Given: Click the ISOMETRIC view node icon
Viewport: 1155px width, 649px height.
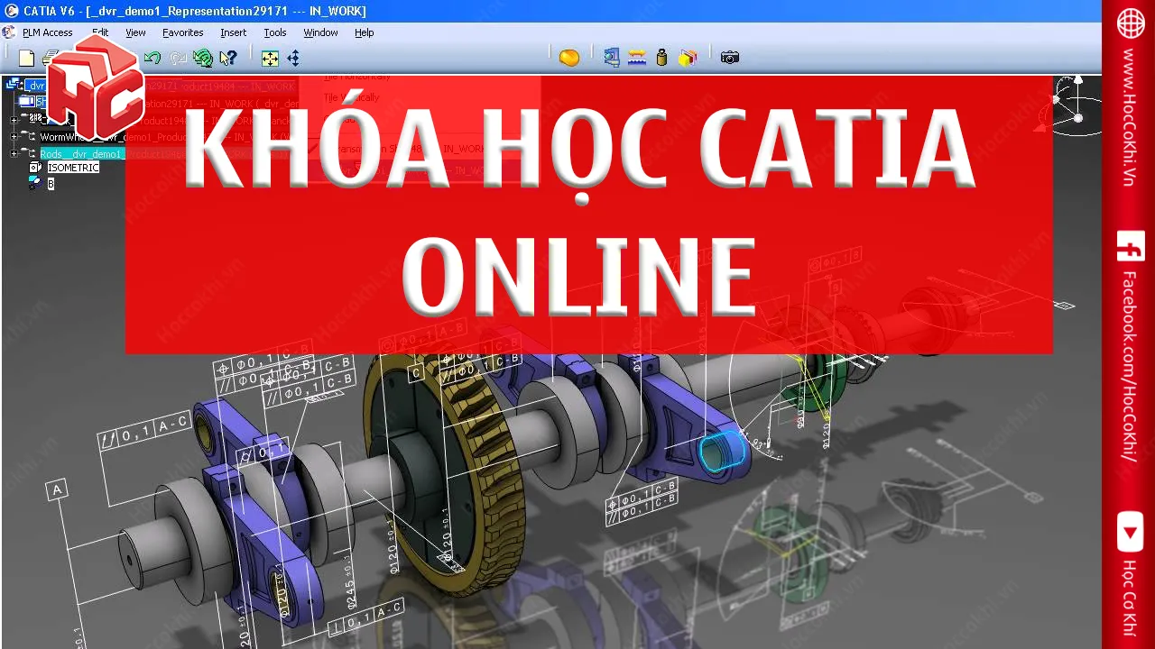Looking at the screenshot, I should tap(36, 168).
